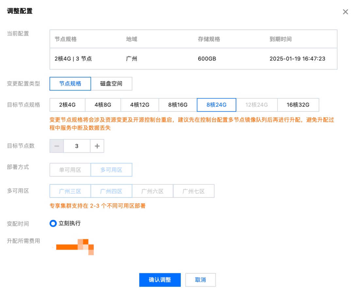This screenshot has height=290, width=353.
Task: Choose 2核4G target node spec
Action: point(67,105)
